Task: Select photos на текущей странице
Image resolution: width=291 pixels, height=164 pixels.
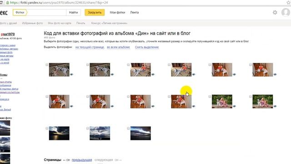Action: (90, 47)
